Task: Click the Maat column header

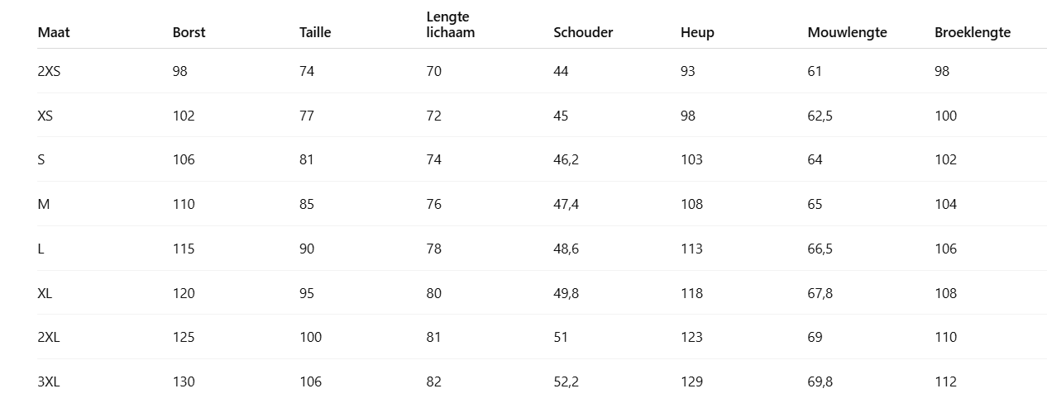Action: [x=54, y=33]
